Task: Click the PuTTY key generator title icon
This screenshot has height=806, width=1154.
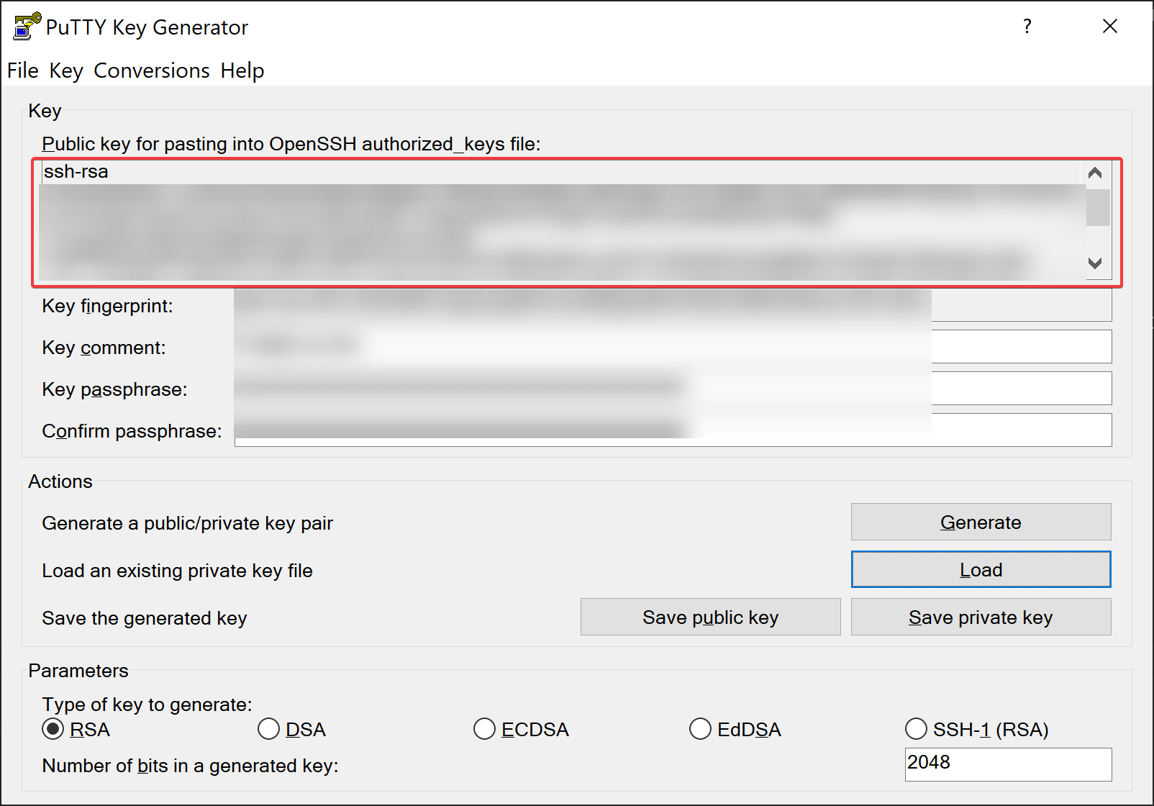Action: [x=27, y=27]
